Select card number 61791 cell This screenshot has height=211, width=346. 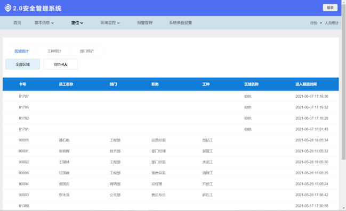tap(24, 129)
